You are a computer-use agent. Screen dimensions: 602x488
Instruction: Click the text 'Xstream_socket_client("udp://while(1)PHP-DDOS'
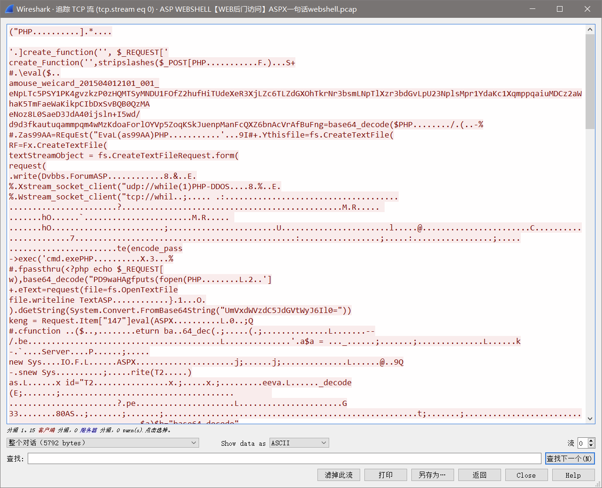(x=124, y=186)
